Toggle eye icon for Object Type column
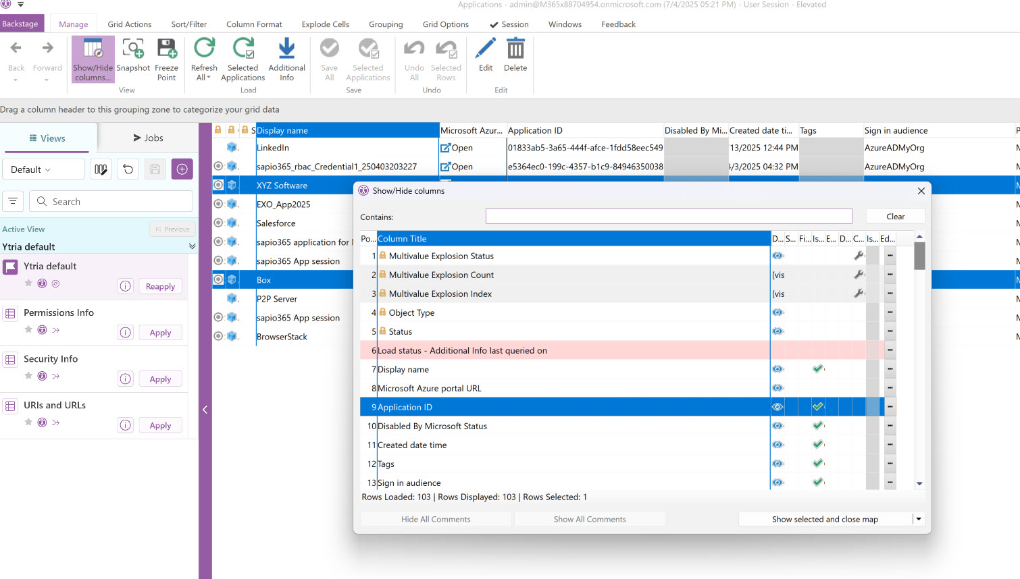 [x=777, y=312]
